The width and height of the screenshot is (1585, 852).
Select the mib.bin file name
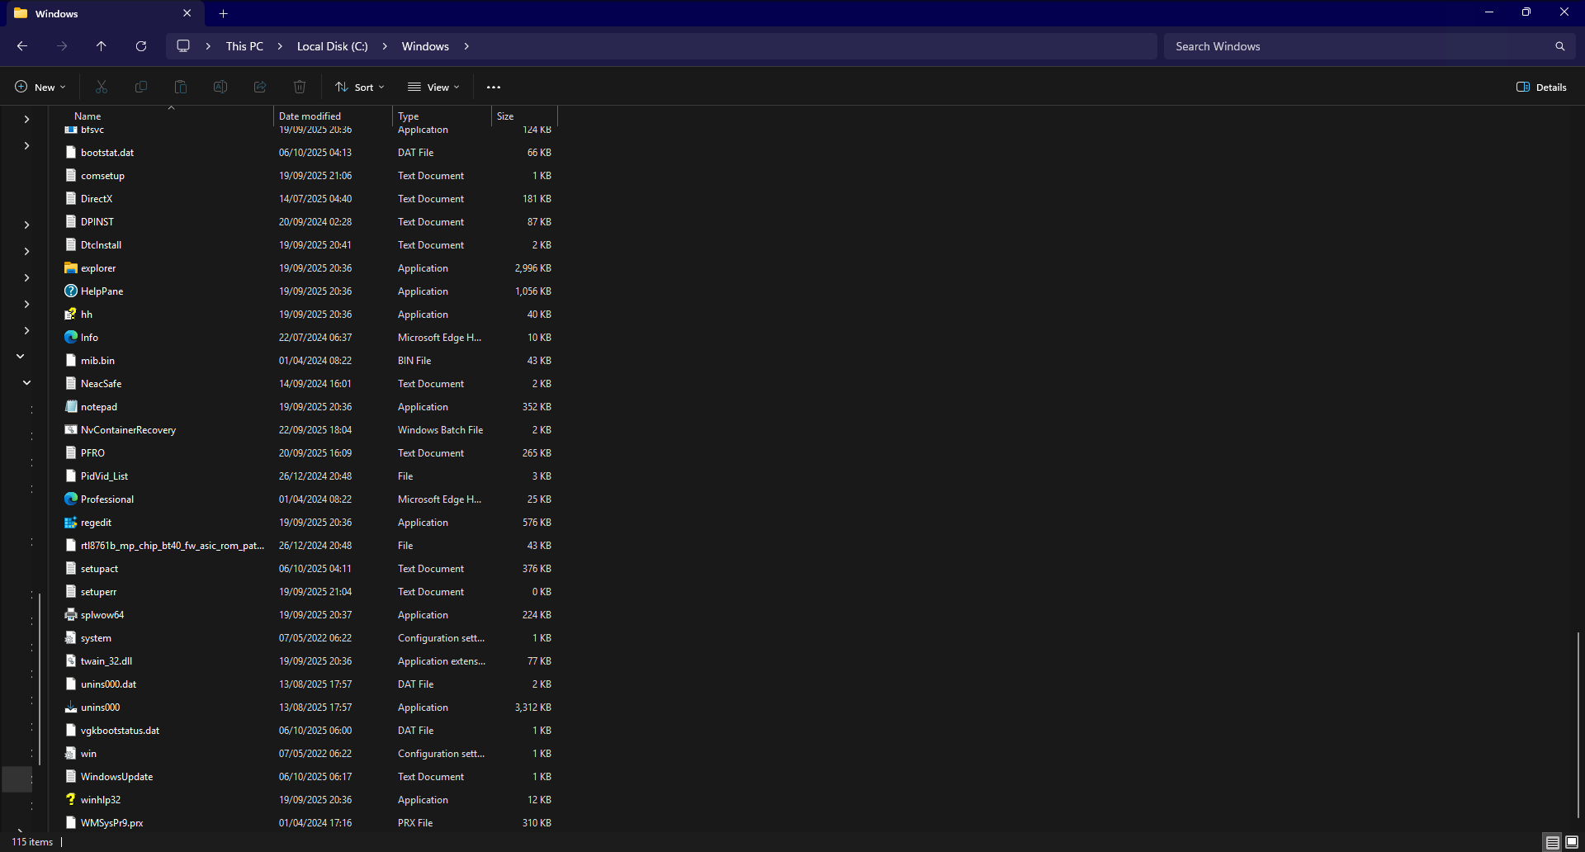pos(97,361)
